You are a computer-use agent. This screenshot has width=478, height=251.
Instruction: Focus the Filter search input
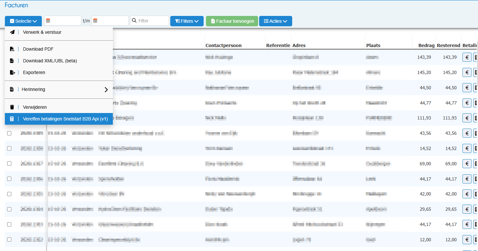[x=149, y=21]
